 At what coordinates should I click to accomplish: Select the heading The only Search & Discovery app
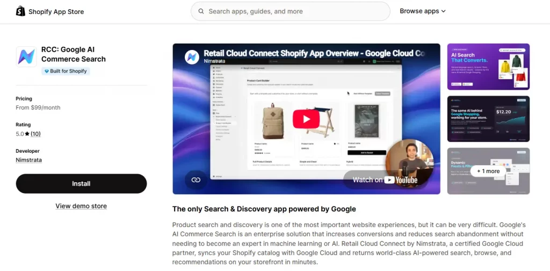coord(264,209)
